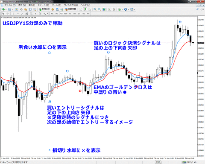Click the search magnifier icon
This screenshot has height=164, width=205.
[197, 9]
